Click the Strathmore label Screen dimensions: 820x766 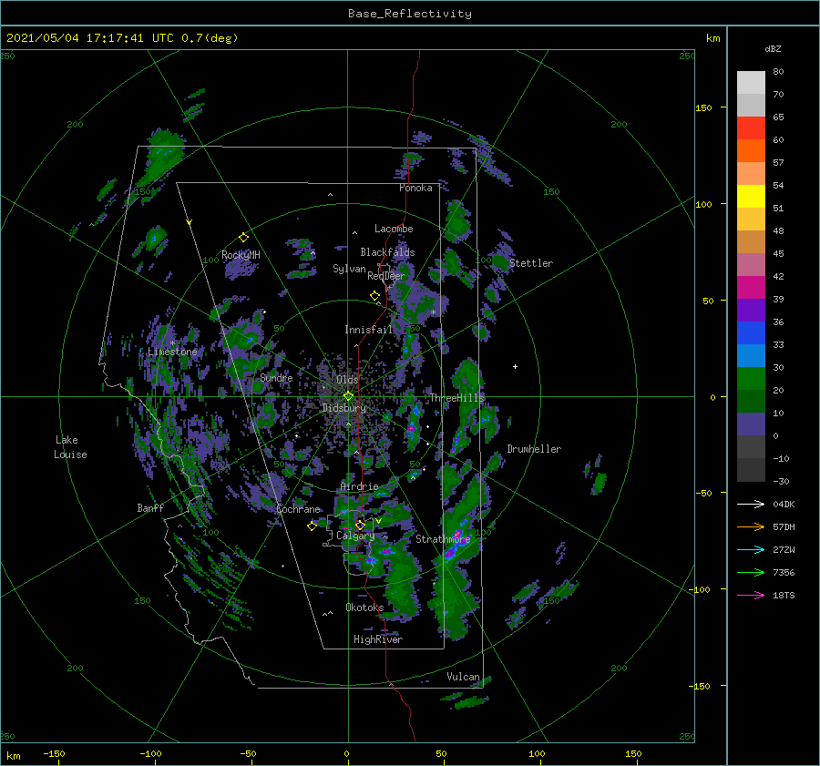[x=443, y=539]
